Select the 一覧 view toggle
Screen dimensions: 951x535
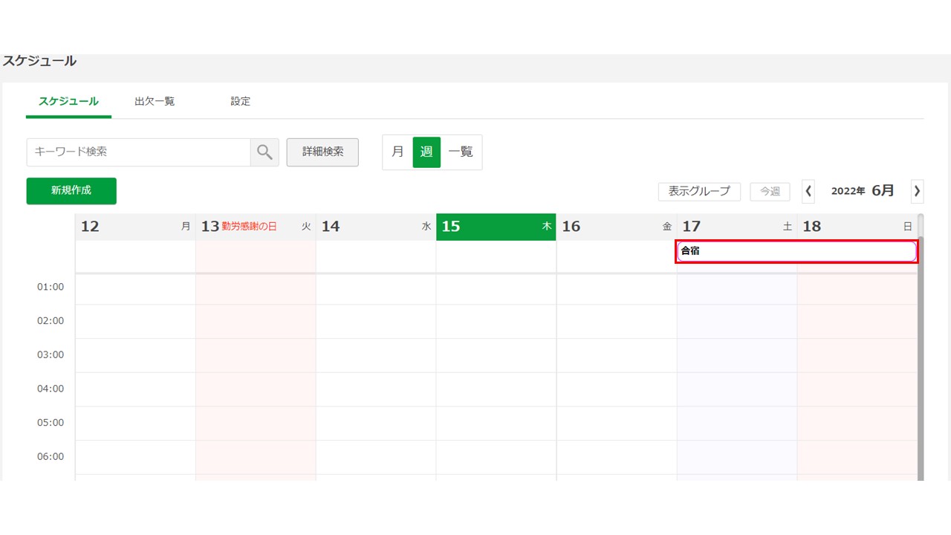461,152
